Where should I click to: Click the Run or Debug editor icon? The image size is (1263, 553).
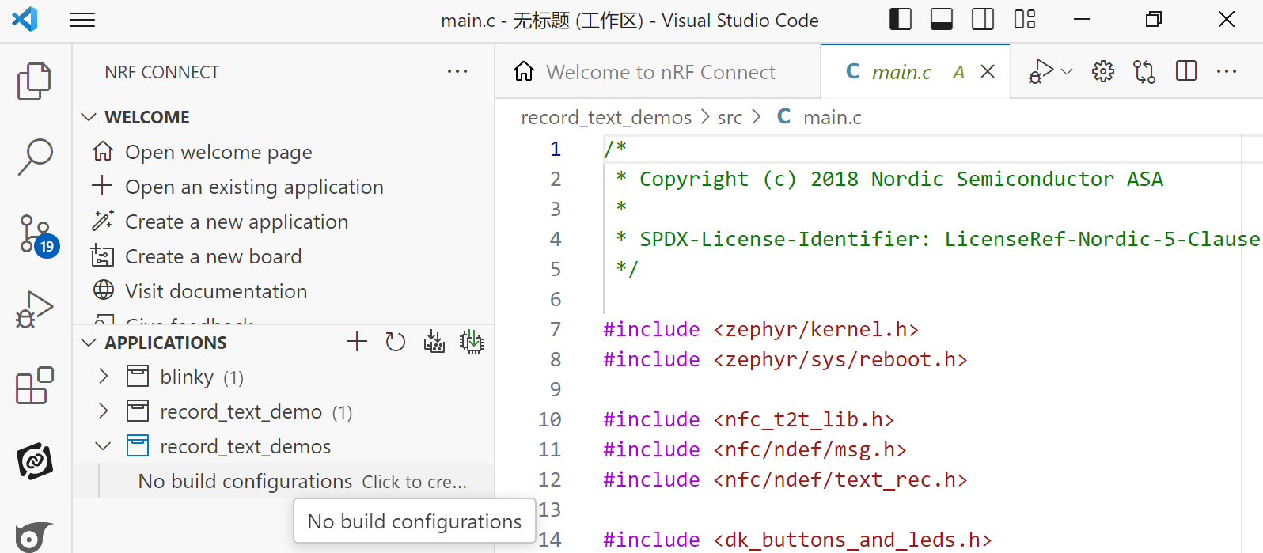pyautogui.click(x=1041, y=72)
